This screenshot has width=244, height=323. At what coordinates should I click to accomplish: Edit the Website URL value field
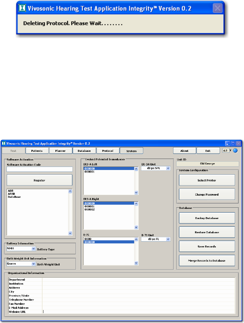pyautogui.click(x=138, y=312)
